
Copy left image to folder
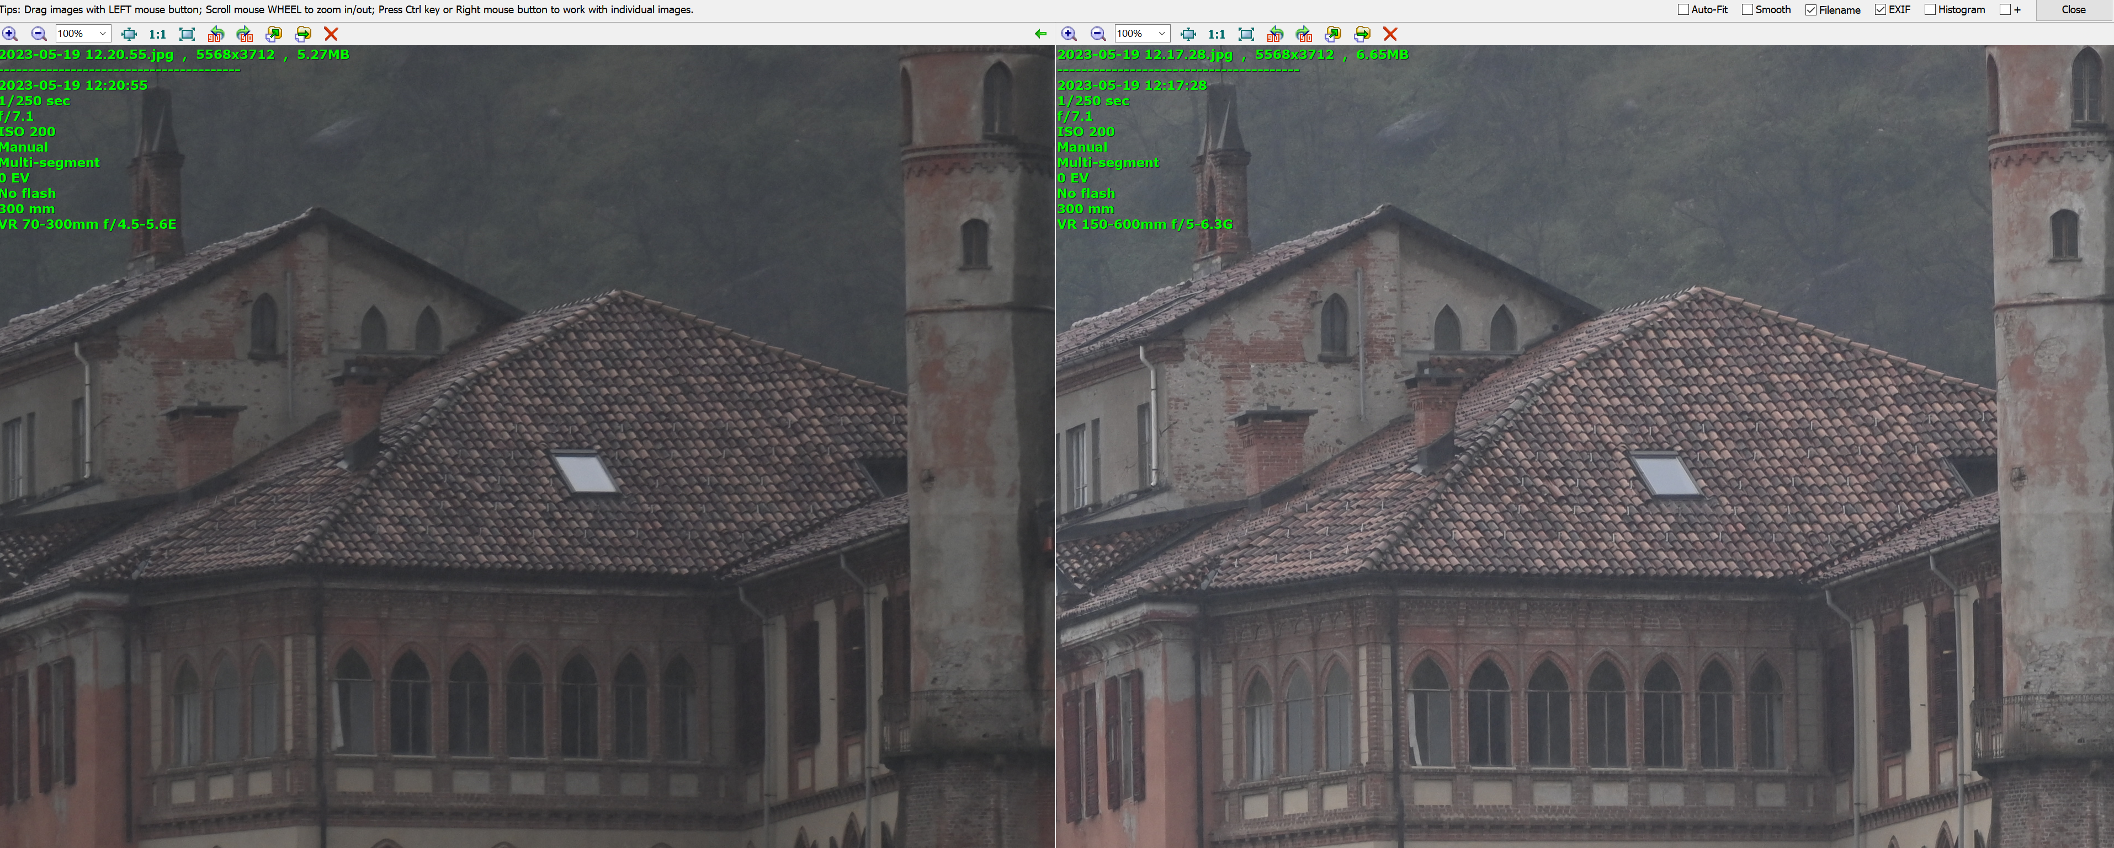274,34
